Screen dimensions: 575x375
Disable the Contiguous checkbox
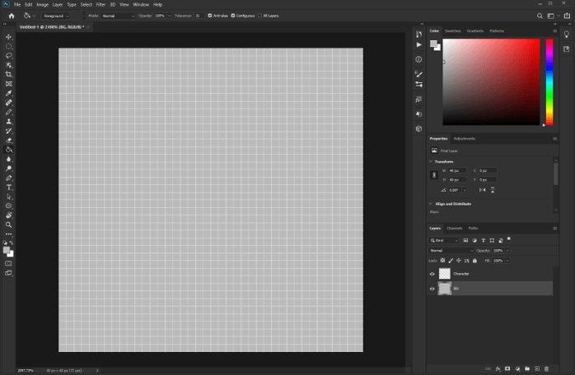[233, 16]
